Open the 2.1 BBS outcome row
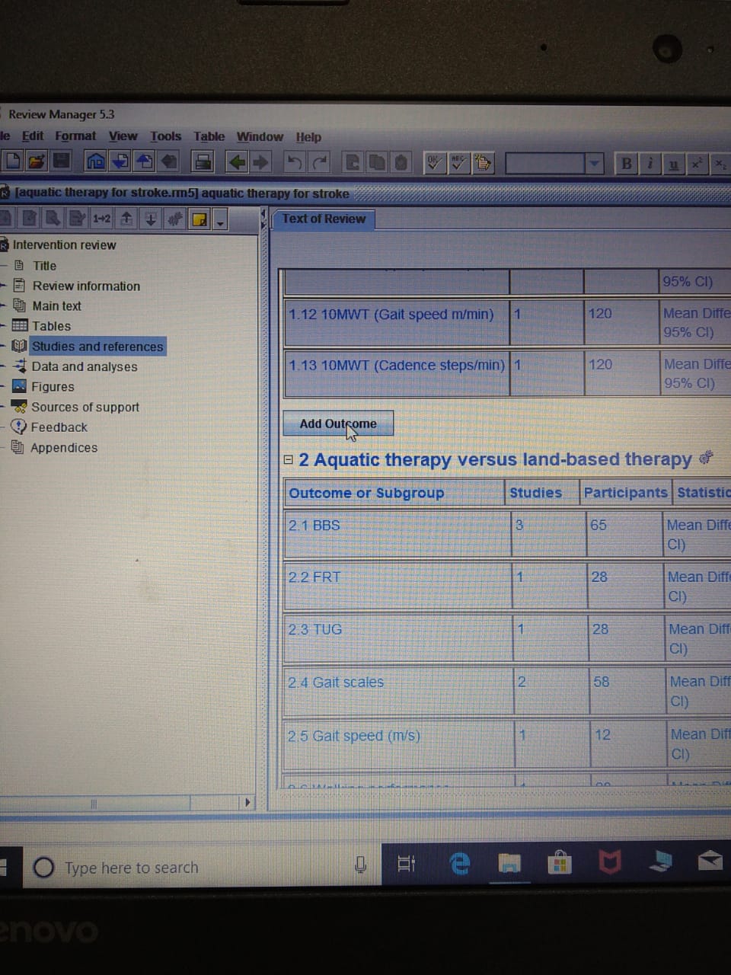Image resolution: width=731 pixels, height=975 pixels. (314, 526)
